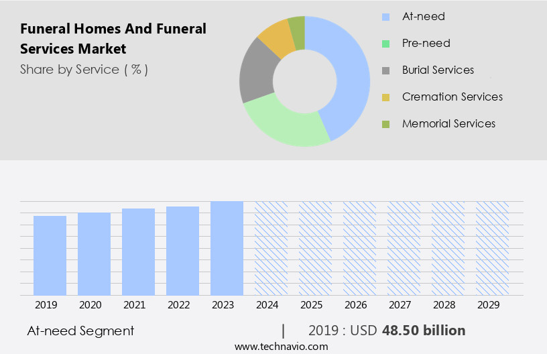Click the hatched forecast bar for 2024
Image resolution: width=547 pixels, height=354 pixels.
tap(271, 248)
